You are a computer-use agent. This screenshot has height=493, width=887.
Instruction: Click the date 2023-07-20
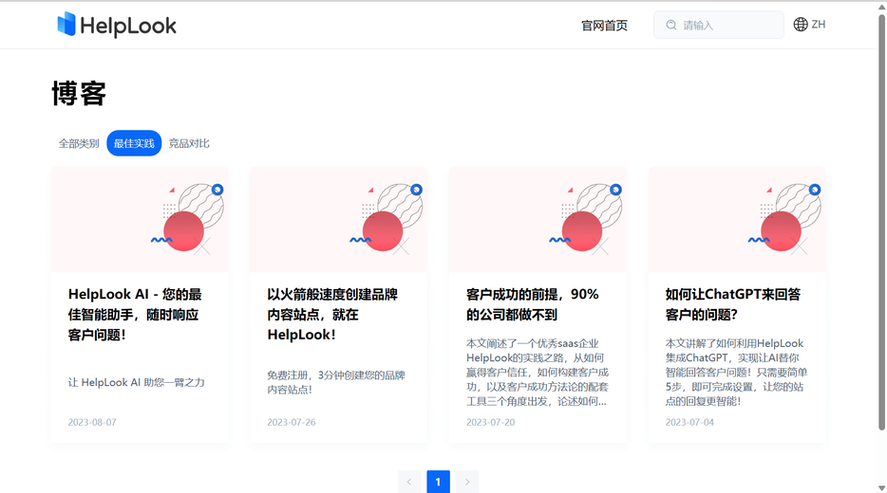pos(490,423)
